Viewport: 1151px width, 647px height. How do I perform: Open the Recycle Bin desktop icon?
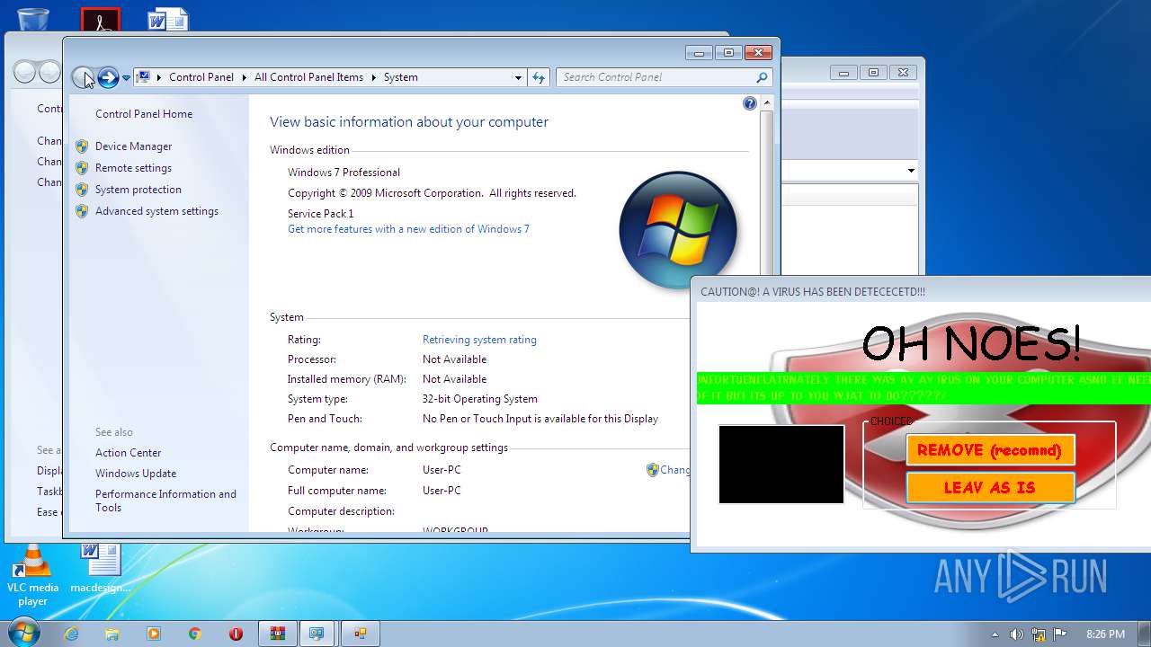pyautogui.click(x=33, y=17)
